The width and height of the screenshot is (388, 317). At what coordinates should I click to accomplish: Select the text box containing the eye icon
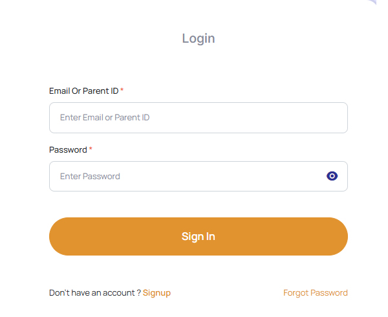(188, 176)
